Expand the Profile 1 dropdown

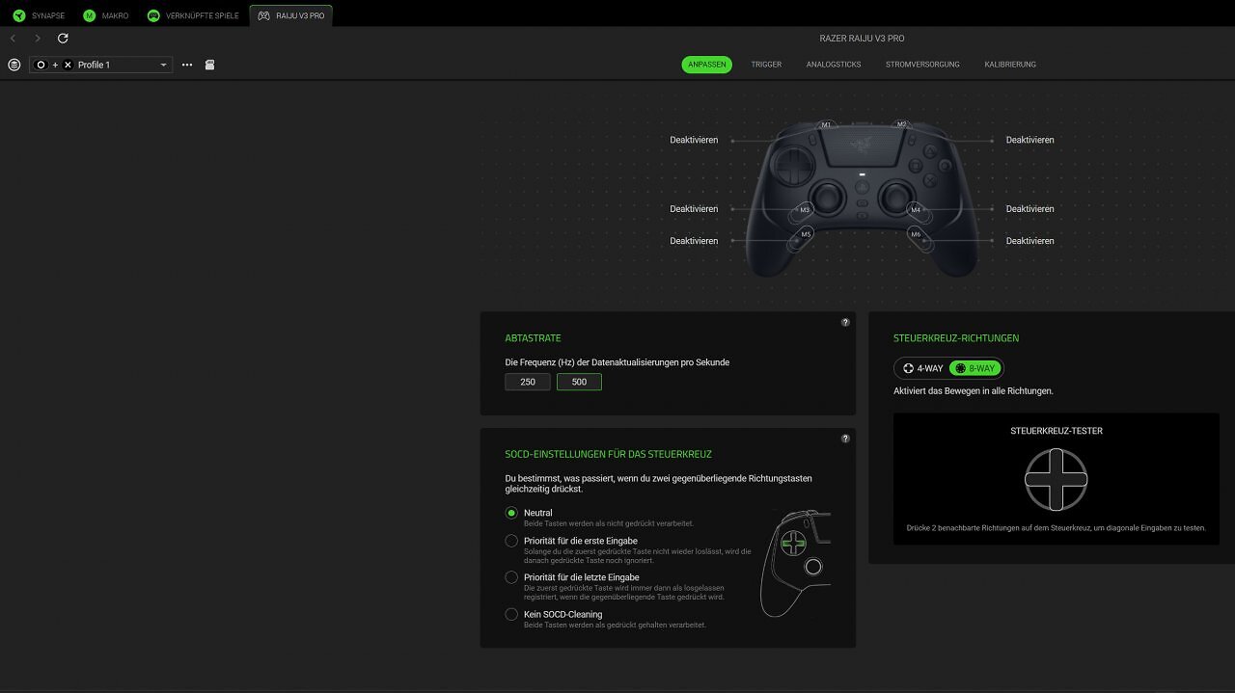[x=100, y=65]
